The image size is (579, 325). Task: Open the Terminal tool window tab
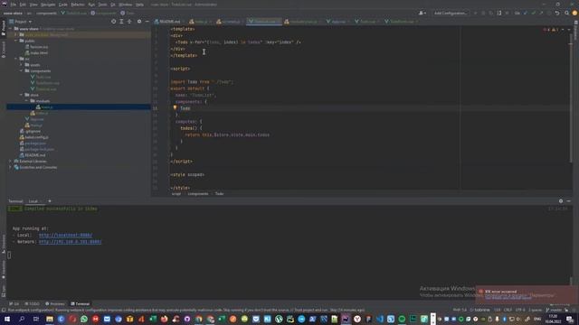point(81,304)
